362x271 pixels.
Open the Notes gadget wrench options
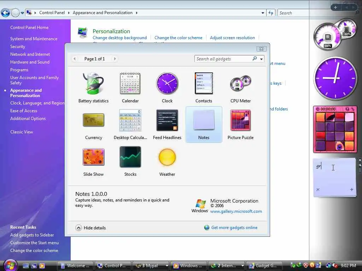click(x=360, y=165)
